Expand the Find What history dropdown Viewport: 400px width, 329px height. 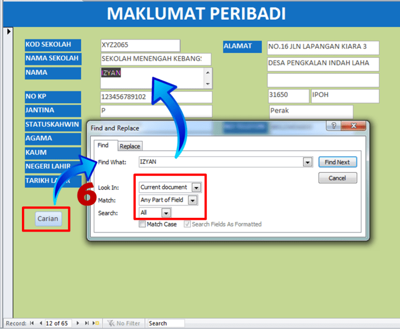[x=307, y=162]
